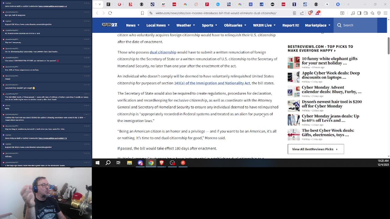Viewport: 390px width, 219px height.
Task: Click the page vertical scrollbar thumb
Action: (x=388, y=46)
